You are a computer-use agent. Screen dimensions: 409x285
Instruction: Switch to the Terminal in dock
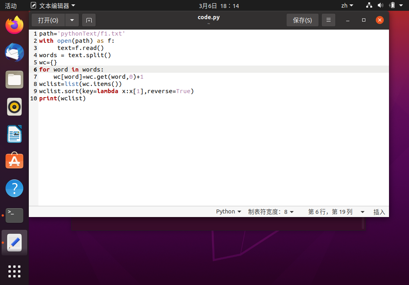pos(14,215)
